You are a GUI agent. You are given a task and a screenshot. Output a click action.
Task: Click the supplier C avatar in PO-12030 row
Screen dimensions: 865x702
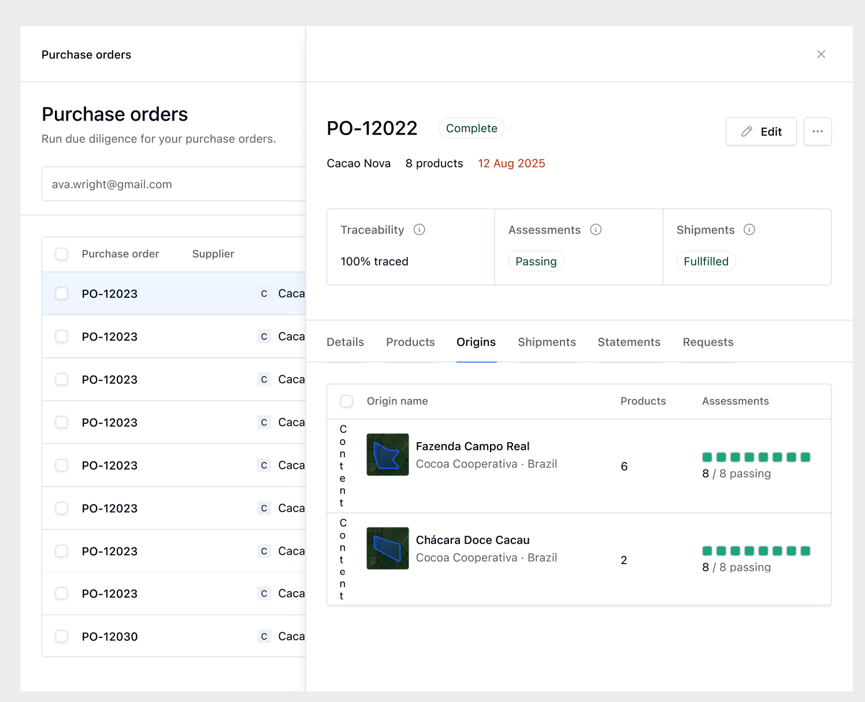pos(264,636)
